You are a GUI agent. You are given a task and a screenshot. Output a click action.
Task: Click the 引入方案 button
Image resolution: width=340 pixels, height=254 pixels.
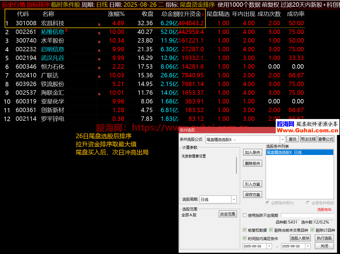coord(253,184)
